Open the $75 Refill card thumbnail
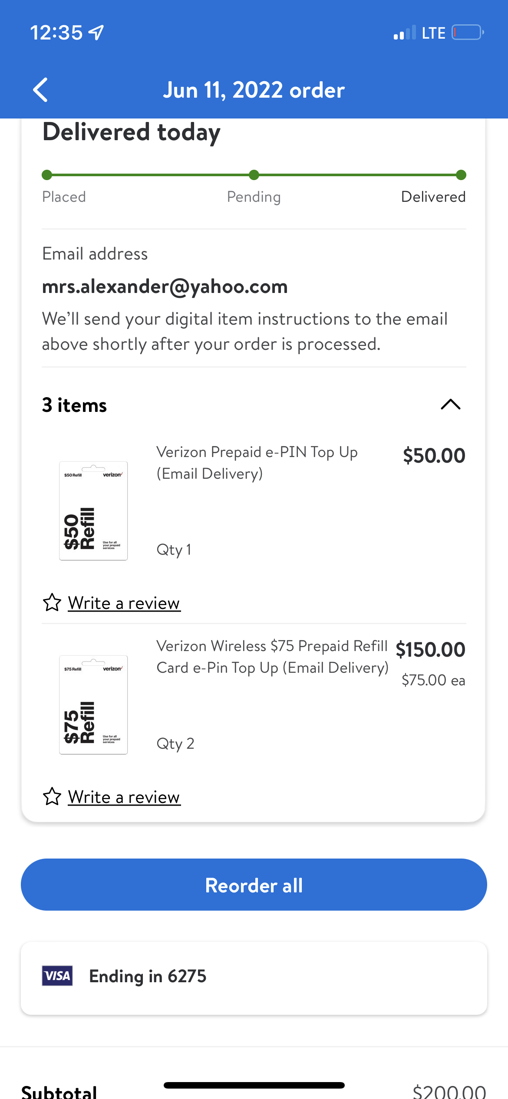 click(93, 704)
